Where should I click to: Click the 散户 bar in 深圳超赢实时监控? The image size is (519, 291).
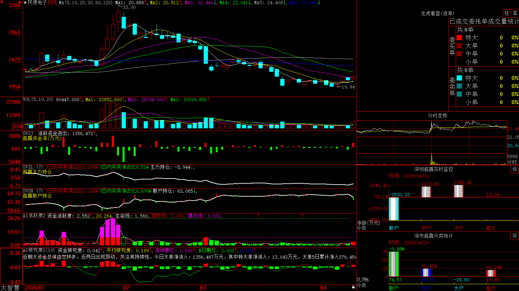click(x=394, y=209)
